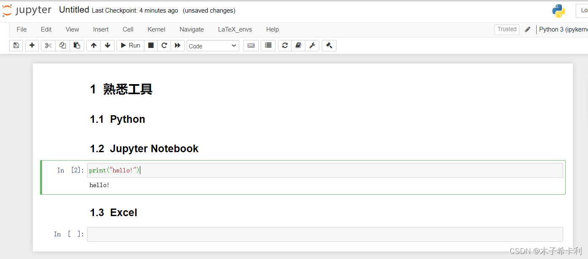Click the In [2]: prompt

coord(70,170)
